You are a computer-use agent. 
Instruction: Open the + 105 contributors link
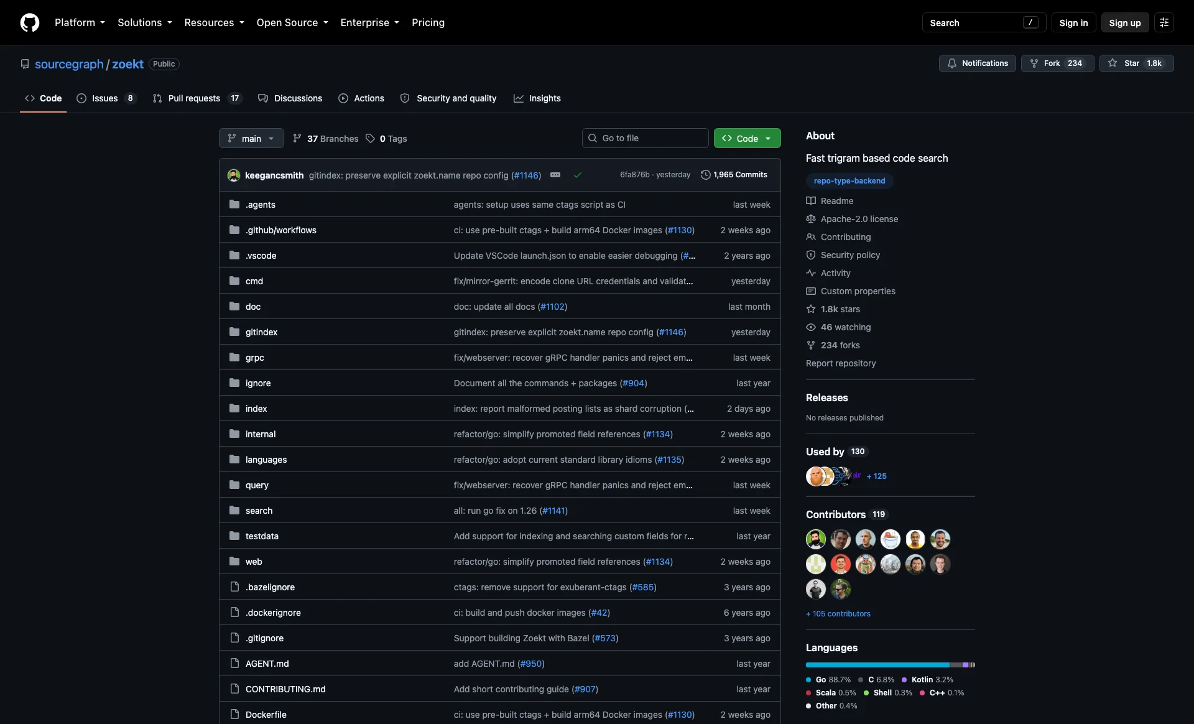pos(838,613)
